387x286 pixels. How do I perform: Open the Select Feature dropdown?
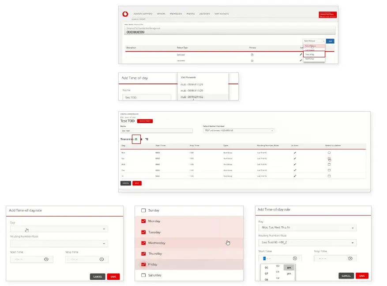pyautogui.click(x=314, y=41)
